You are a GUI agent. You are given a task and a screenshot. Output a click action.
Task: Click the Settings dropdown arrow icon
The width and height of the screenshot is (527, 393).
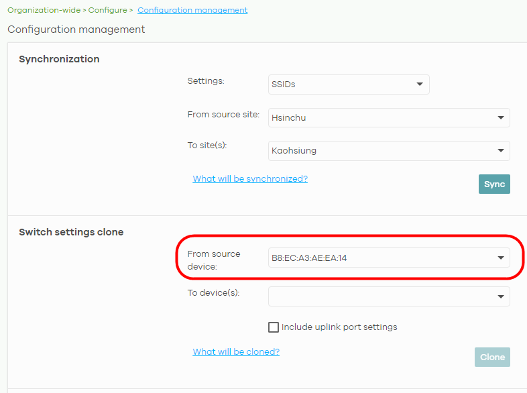tap(420, 85)
